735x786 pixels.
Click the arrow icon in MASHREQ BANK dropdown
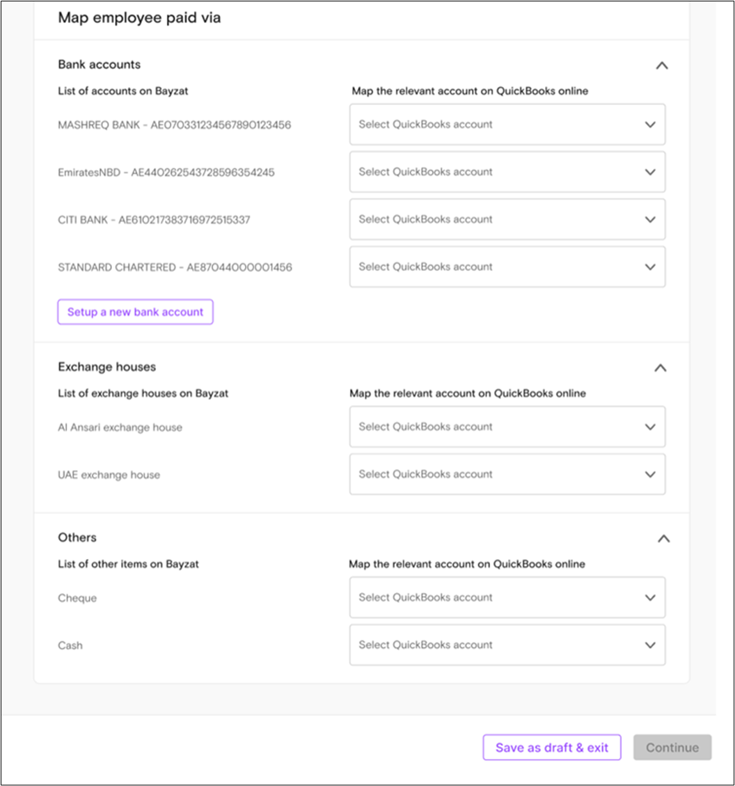click(x=650, y=125)
